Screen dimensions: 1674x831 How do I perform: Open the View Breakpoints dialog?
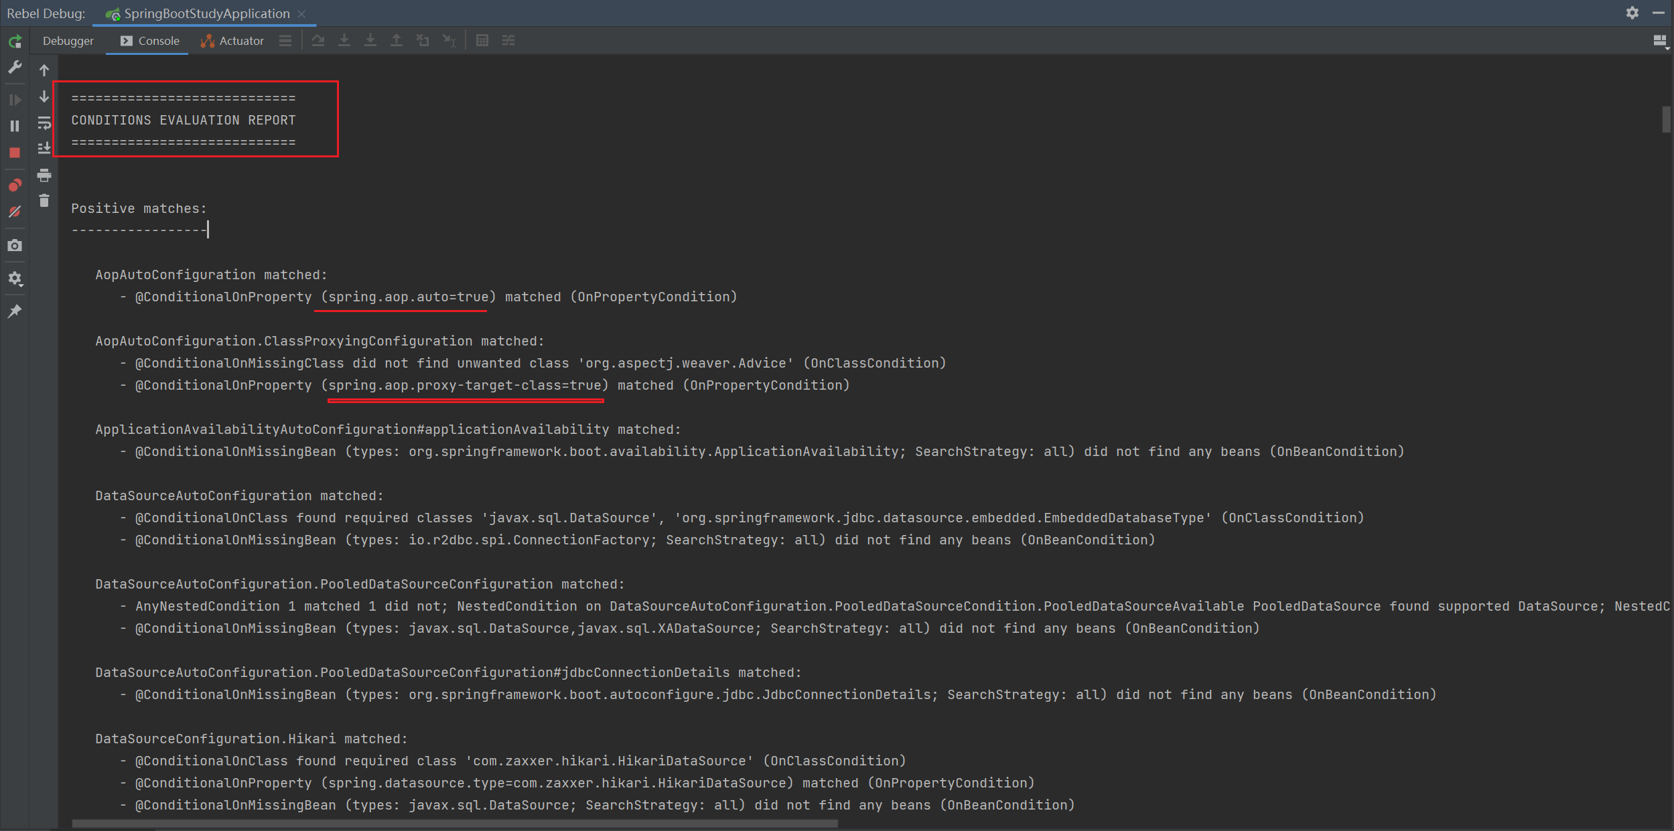[15, 185]
